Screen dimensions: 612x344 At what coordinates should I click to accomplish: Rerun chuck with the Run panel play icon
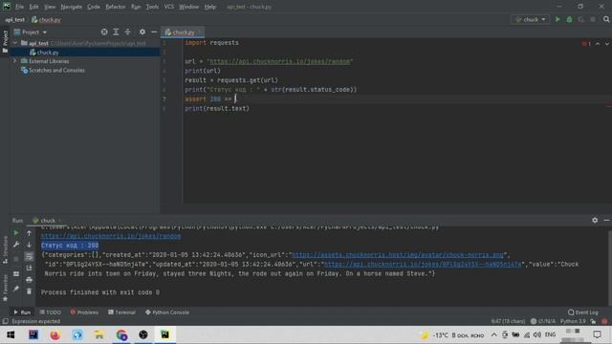(16, 233)
